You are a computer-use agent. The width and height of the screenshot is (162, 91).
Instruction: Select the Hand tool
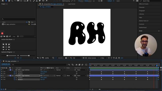pos(9,1)
